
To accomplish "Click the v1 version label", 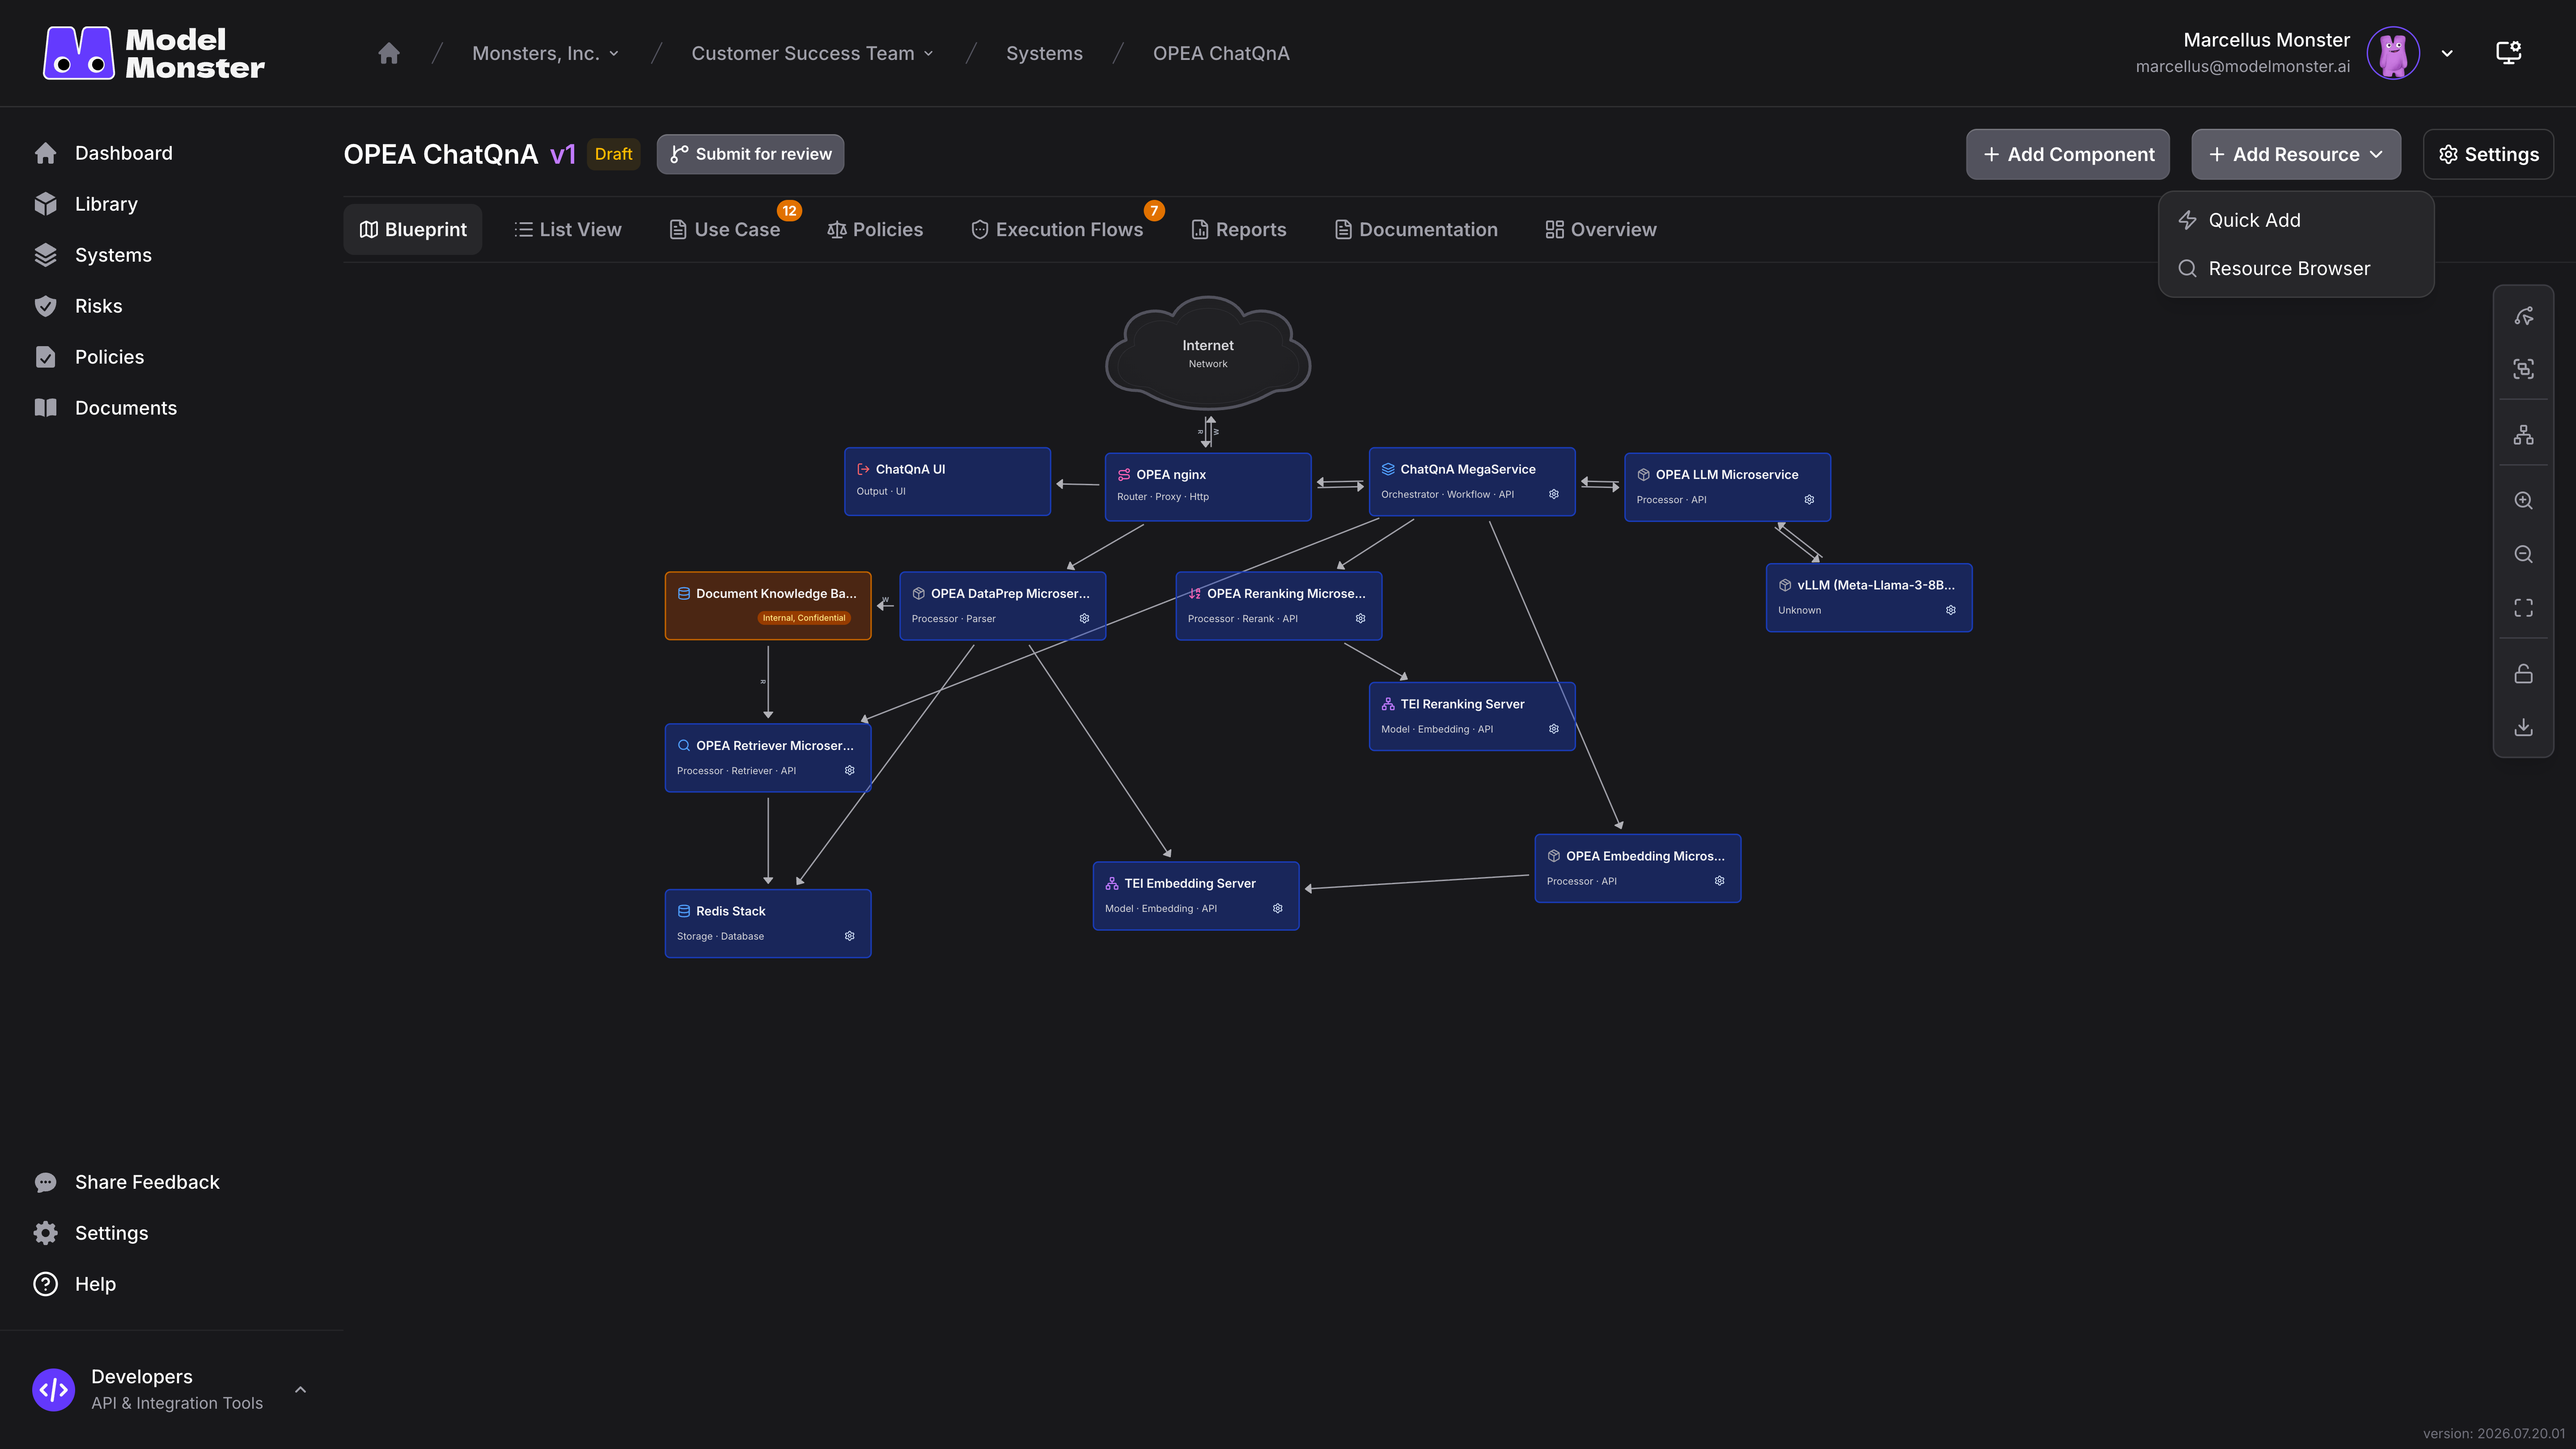I will pos(563,154).
